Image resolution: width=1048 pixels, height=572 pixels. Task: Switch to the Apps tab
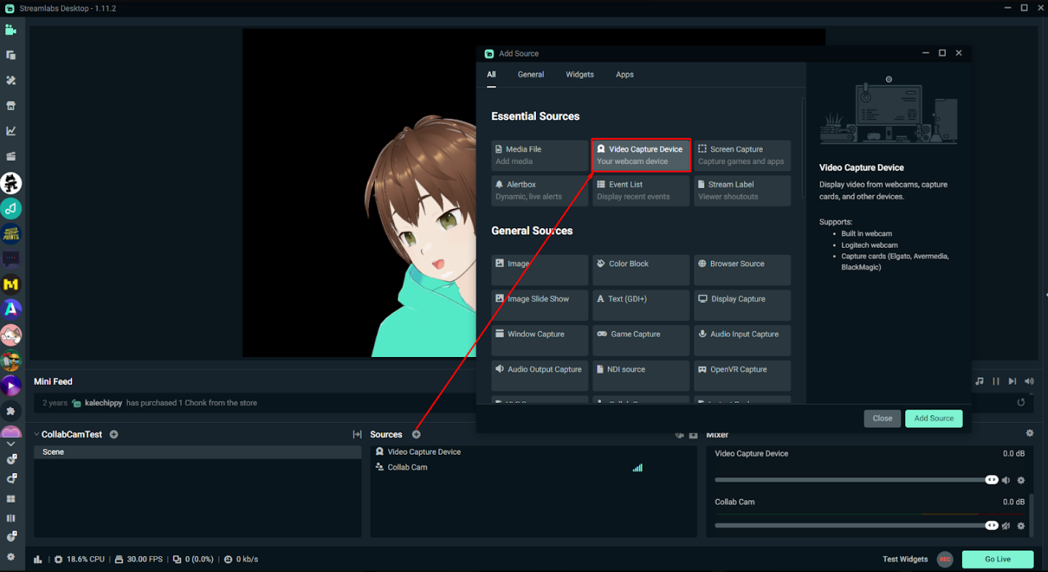(x=624, y=74)
